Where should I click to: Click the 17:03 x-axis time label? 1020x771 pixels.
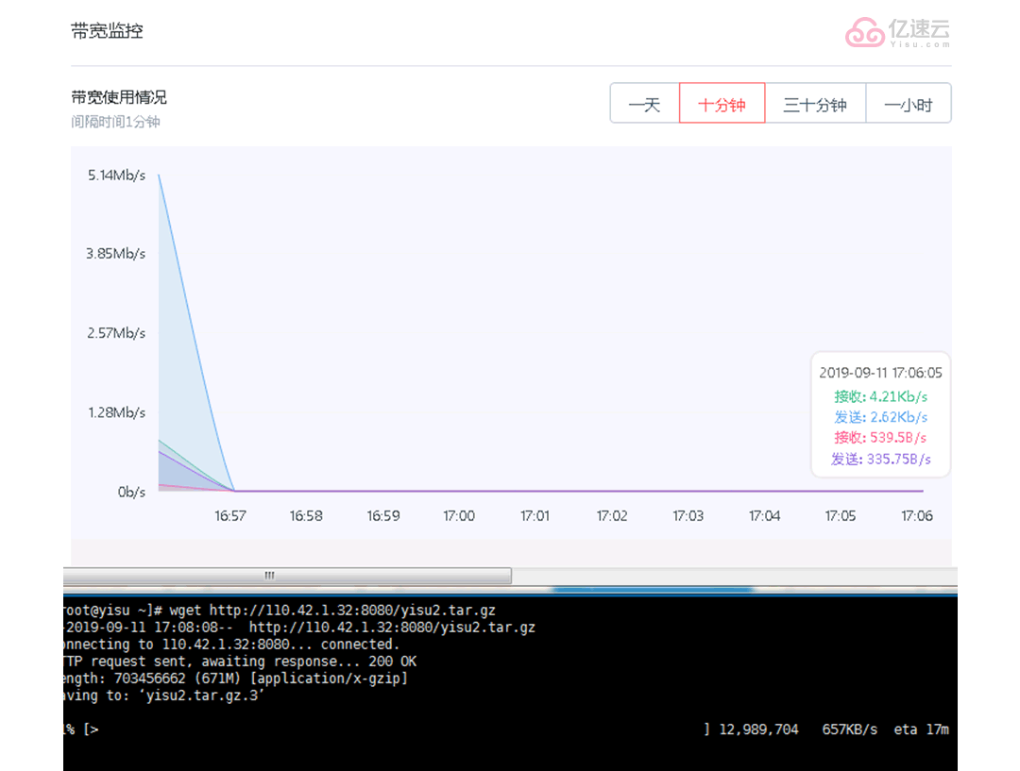(688, 515)
